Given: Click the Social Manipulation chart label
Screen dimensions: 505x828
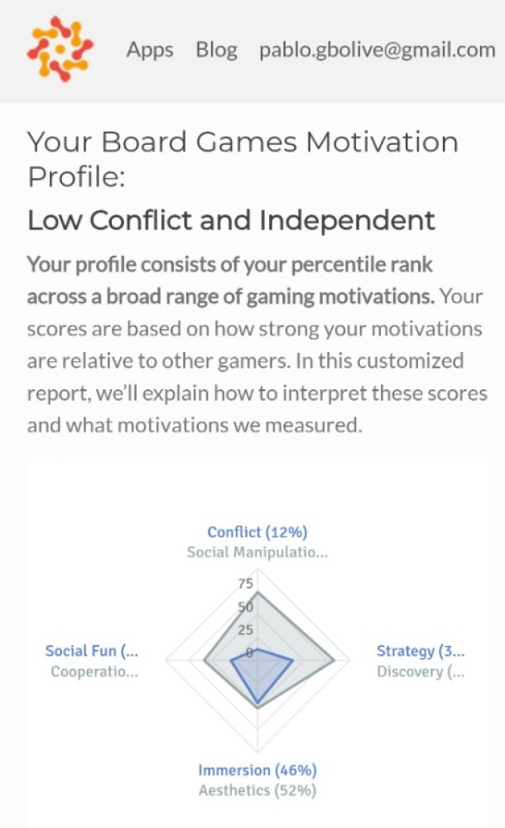Looking at the screenshot, I should [x=257, y=552].
